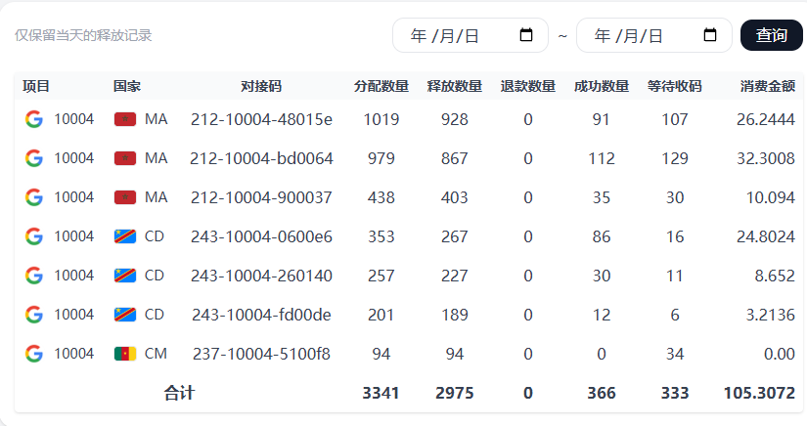Screen dimensions: 807x426
Task: Click the Congo flag in the 243-10004-fd00de row
Action: tap(124, 315)
